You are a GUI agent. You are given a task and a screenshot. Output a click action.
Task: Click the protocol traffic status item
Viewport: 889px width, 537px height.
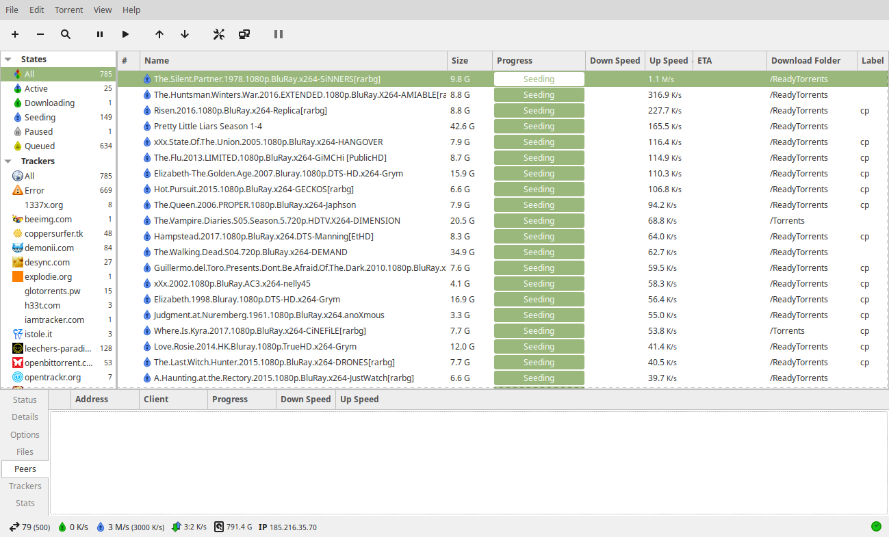coord(190,527)
